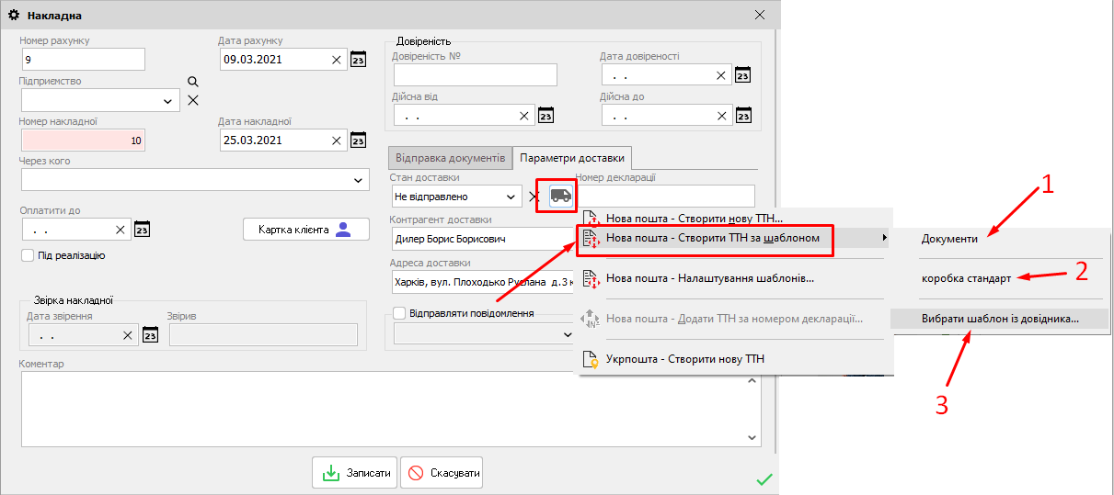This screenshot has width=1114, height=495.
Task: Click the delivery truck icon button
Action: tap(559, 197)
